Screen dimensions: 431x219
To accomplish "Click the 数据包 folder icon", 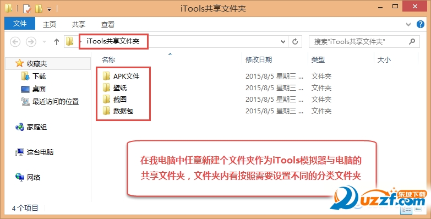I will point(106,111).
